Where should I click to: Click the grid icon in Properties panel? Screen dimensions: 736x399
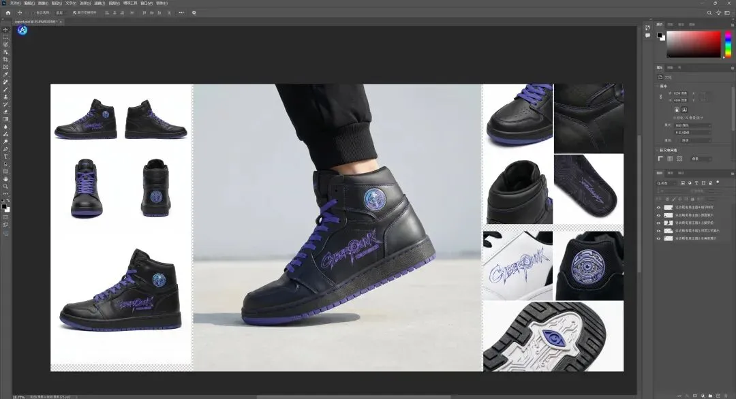tap(670, 159)
